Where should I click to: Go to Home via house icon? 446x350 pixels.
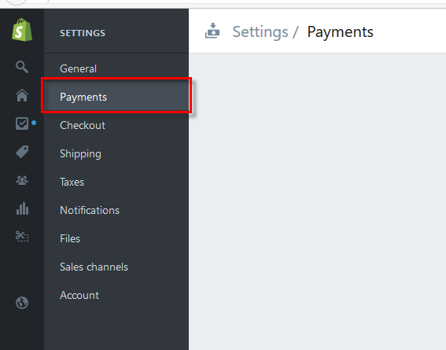tap(22, 95)
